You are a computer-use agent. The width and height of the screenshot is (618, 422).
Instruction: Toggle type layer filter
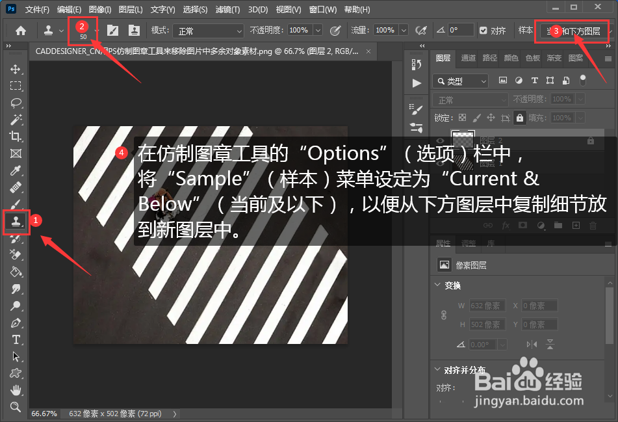pos(534,81)
